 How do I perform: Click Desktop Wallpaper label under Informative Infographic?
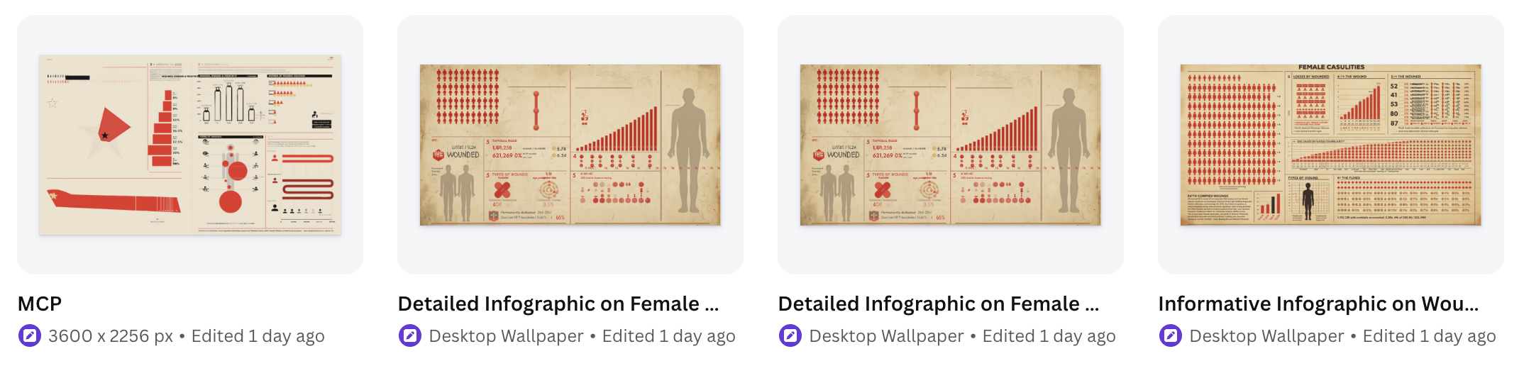[1266, 336]
